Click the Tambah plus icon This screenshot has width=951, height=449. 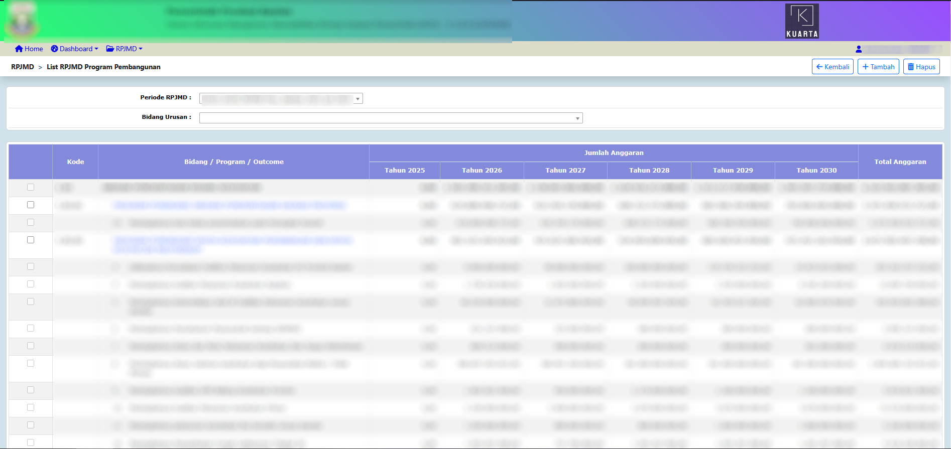coord(865,67)
